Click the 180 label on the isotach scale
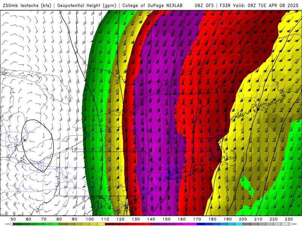The width and height of the screenshot is (302, 226). coord(212,219)
